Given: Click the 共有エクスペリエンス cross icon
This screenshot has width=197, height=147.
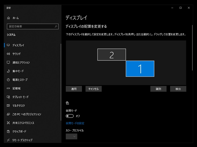Looking at the screenshot, I should (8, 123).
